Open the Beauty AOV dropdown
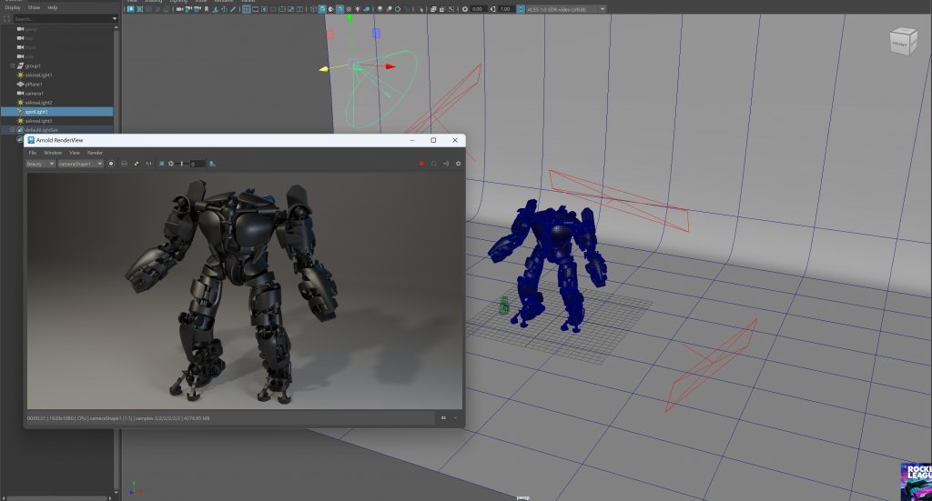The height and width of the screenshot is (501, 932). tap(41, 164)
